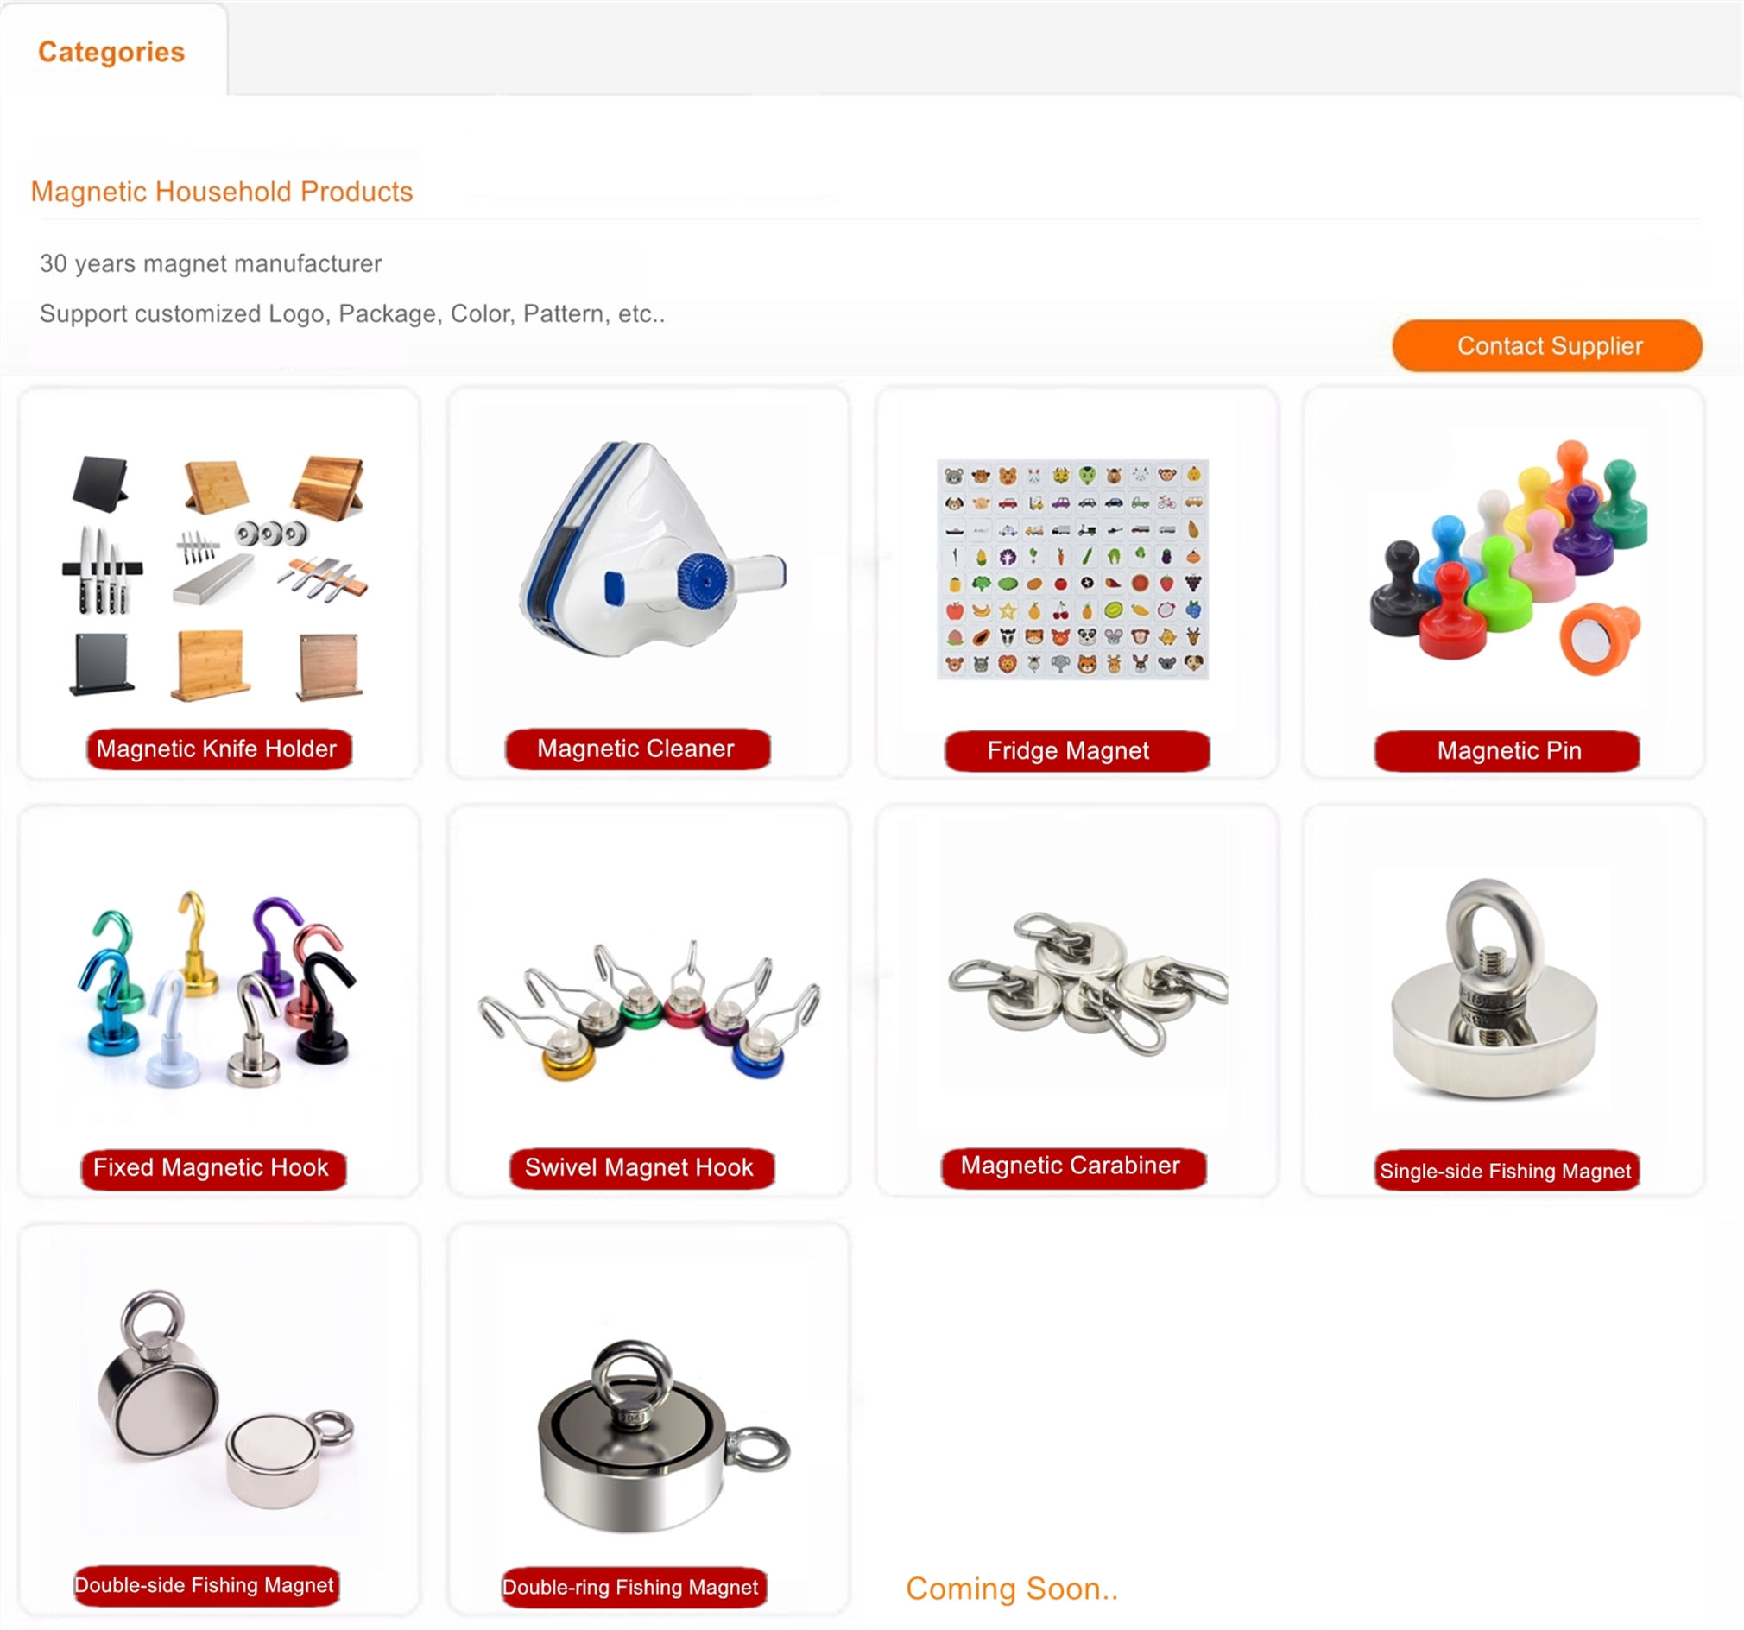The height and width of the screenshot is (1630, 1744).
Task: Click the Magnetic Cleaner label
Action: click(x=638, y=749)
